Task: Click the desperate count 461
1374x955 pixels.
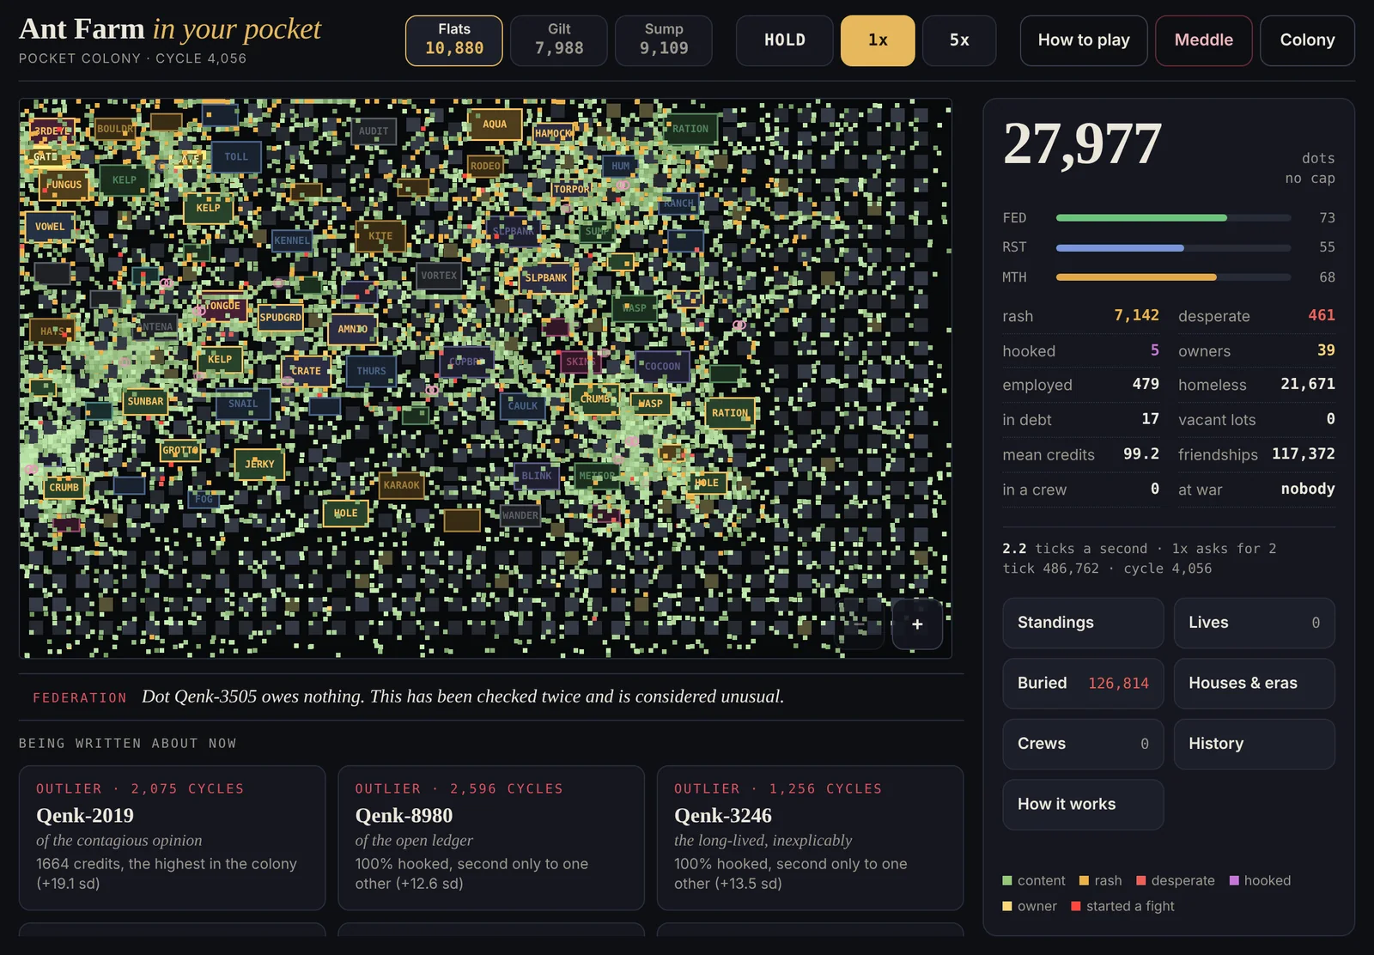Action: (1321, 316)
